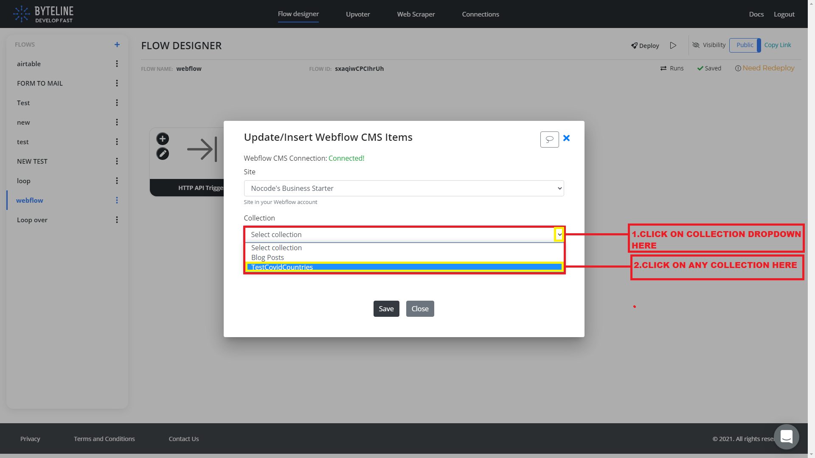
Task: Click the Byteline logo
Action: (x=43, y=14)
